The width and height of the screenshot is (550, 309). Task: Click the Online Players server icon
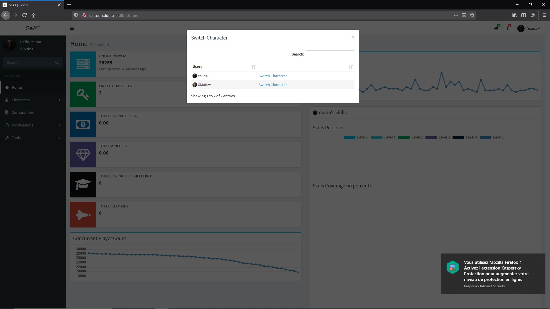click(x=83, y=64)
